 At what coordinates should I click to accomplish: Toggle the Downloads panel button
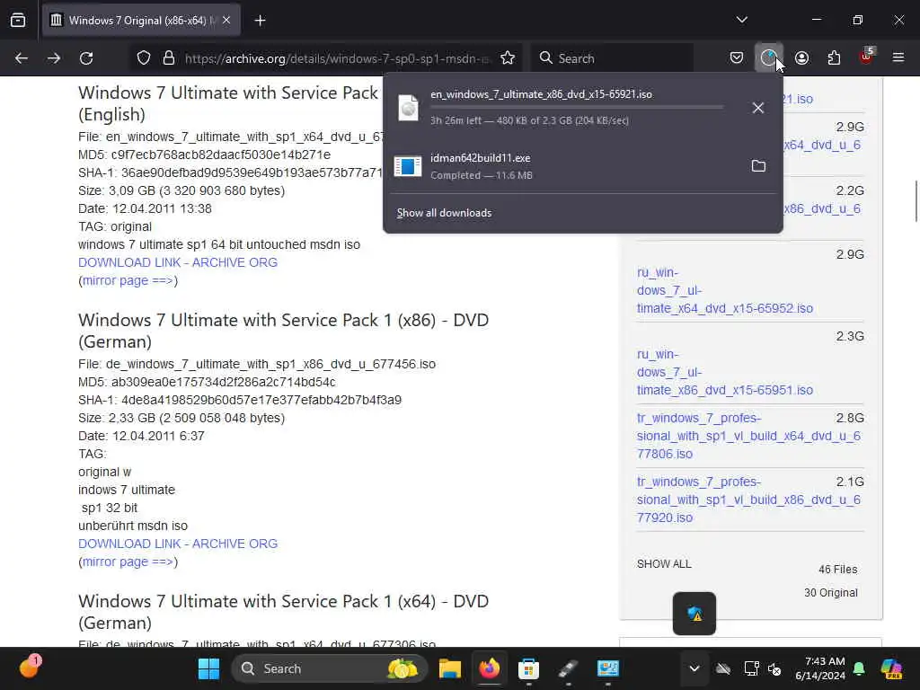(769, 58)
